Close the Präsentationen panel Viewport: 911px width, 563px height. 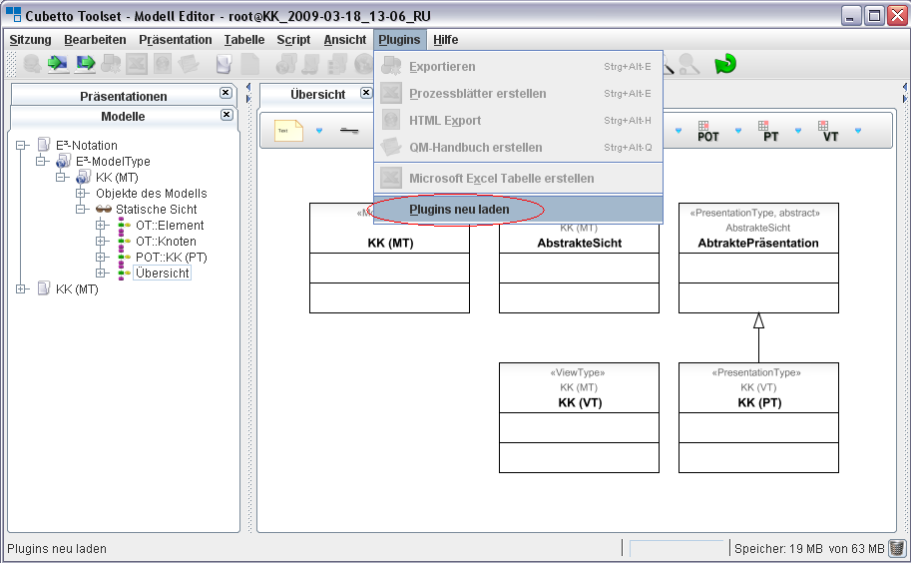[x=226, y=93]
